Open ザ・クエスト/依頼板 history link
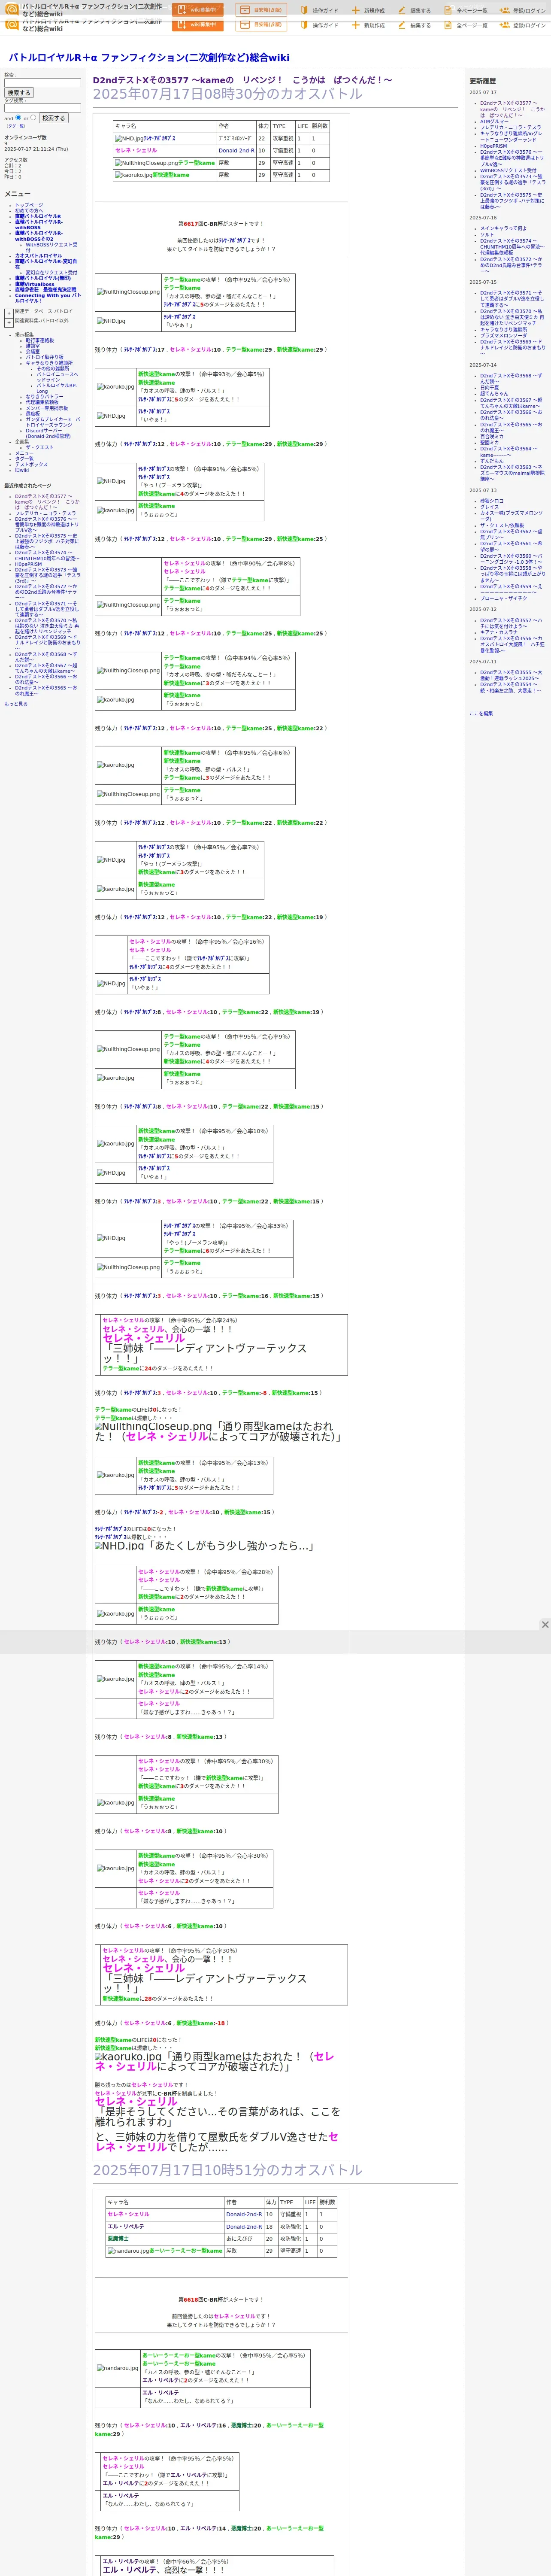The height and width of the screenshot is (2576, 551). pos(502,526)
